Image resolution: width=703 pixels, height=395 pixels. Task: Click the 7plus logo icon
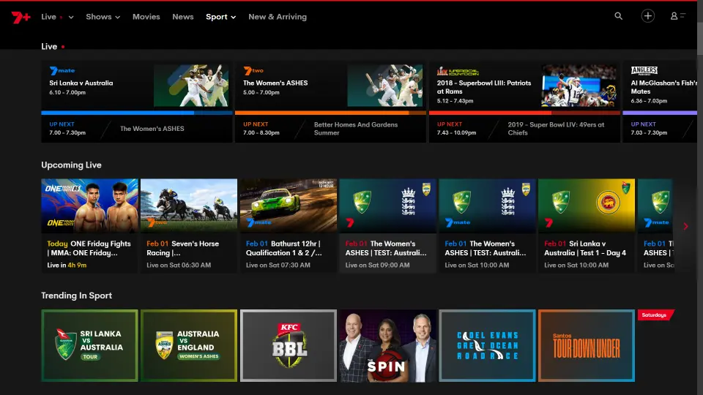21,17
